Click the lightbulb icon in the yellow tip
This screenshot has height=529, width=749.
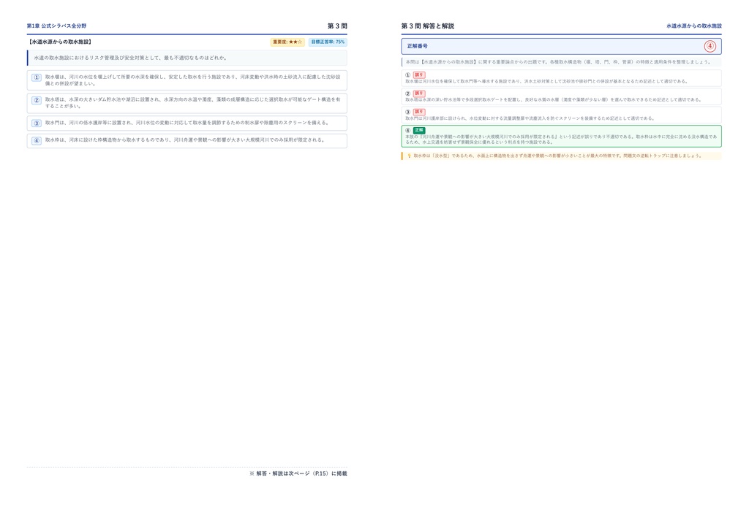tap(409, 156)
